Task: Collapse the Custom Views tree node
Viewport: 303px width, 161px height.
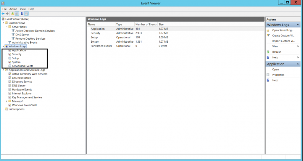Action: click(3, 23)
